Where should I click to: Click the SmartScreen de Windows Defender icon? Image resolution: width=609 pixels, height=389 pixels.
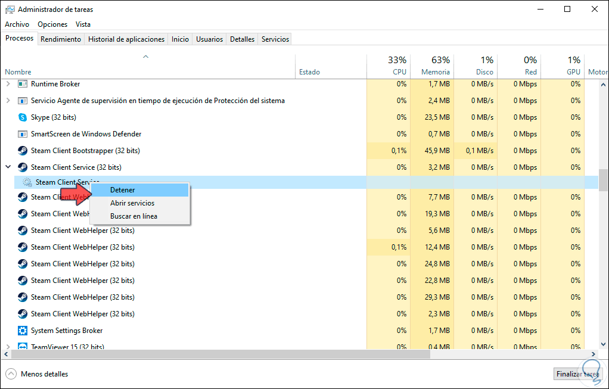[x=23, y=134]
